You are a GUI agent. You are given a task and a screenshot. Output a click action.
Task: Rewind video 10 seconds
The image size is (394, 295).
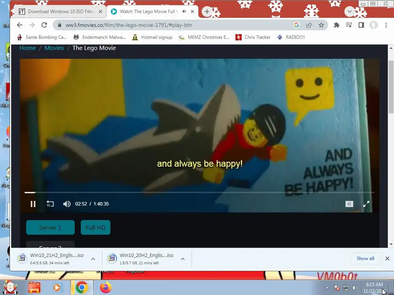50,204
